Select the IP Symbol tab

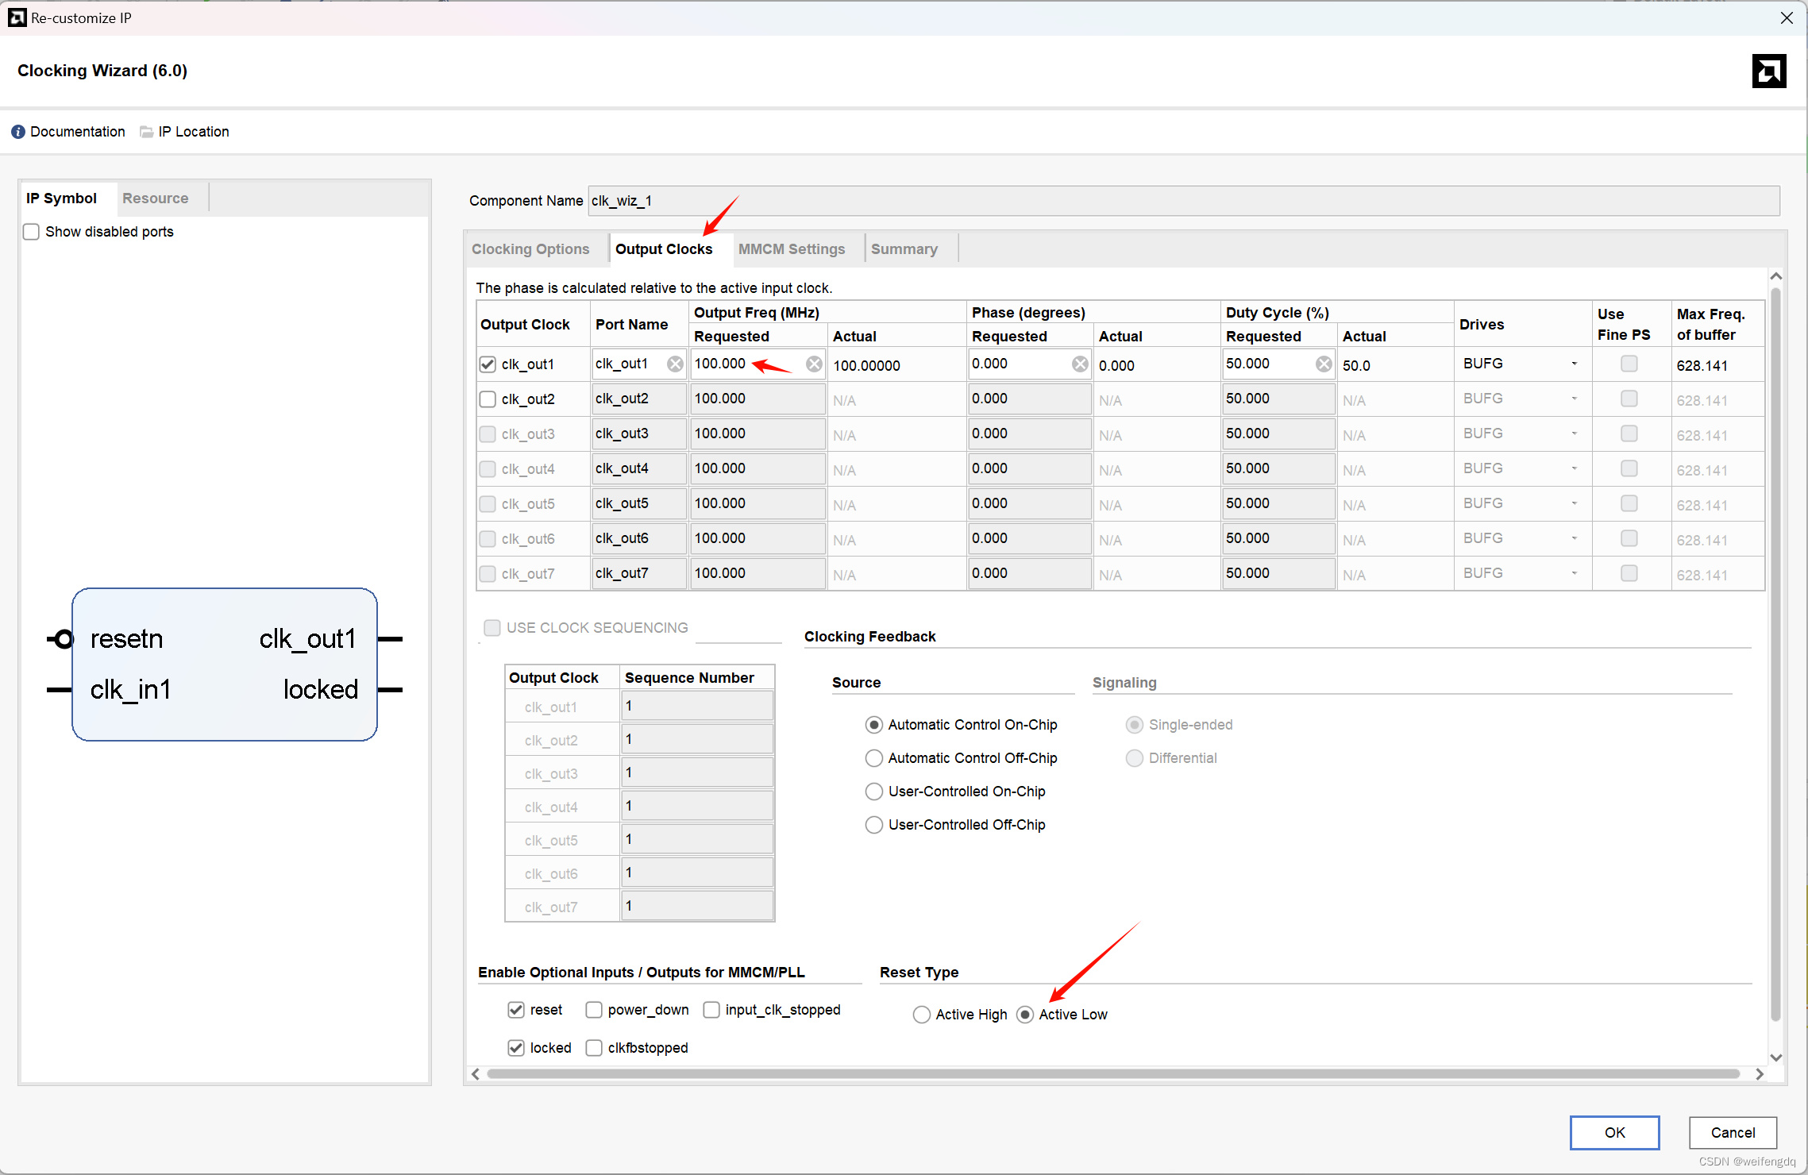tap(61, 198)
